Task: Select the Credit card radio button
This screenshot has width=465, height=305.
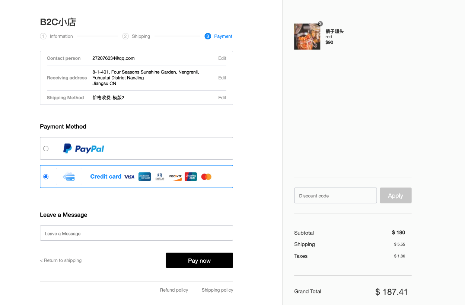Action: (46, 176)
